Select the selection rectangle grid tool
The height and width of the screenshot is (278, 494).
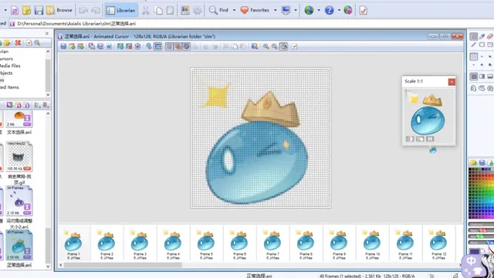point(473,36)
